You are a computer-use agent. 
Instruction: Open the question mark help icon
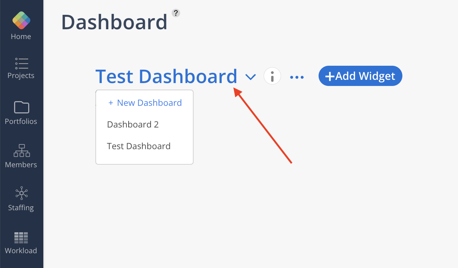tap(176, 13)
